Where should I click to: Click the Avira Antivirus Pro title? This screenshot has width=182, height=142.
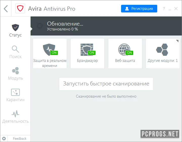click(x=52, y=9)
